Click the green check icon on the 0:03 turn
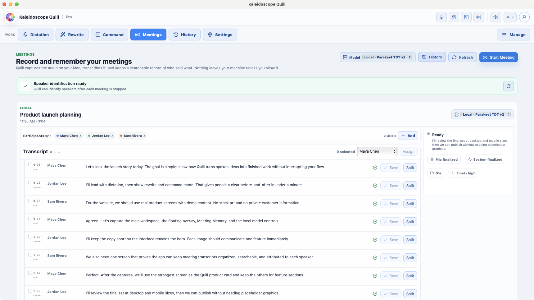The height and width of the screenshot is (300, 534). point(375,168)
